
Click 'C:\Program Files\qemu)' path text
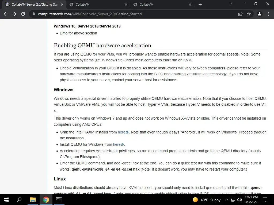tap(80, 157)
